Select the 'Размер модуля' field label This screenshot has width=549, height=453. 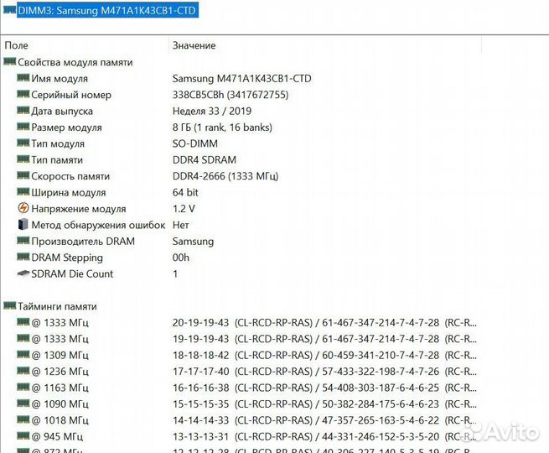coord(66,128)
